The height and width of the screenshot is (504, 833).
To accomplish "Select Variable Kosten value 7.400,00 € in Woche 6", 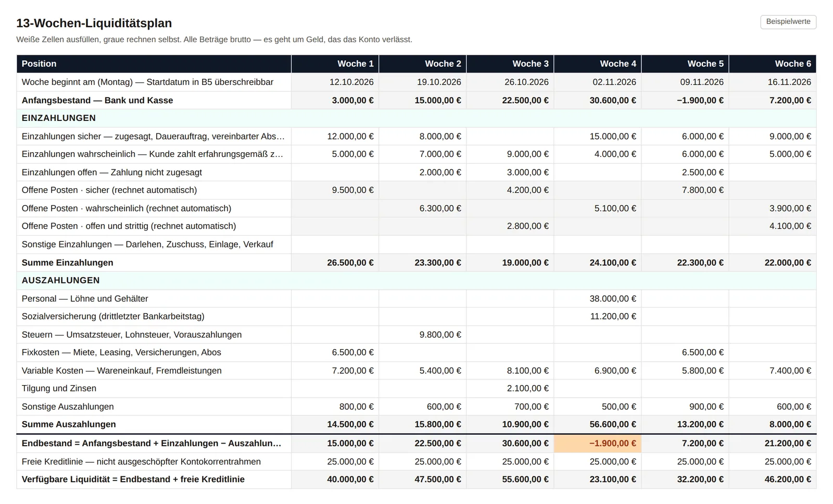I will tap(772, 371).
